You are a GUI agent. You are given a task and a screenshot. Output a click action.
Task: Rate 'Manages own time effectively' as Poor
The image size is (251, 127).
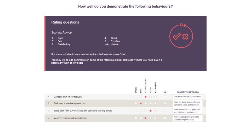tap(136, 97)
